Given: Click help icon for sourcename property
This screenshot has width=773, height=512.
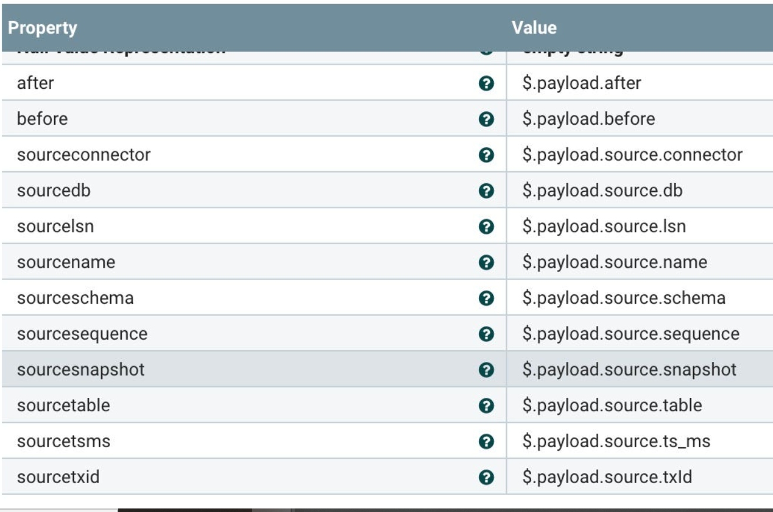Looking at the screenshot, I should [x=486, y=263].
